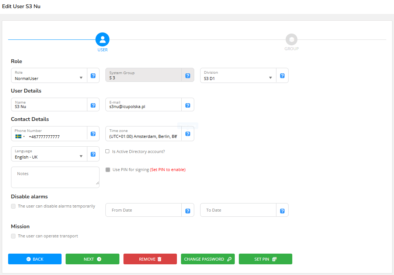This screenshot has height=275, width=394.
Task: Show help for the E-mail field
Action: [188, 105]
